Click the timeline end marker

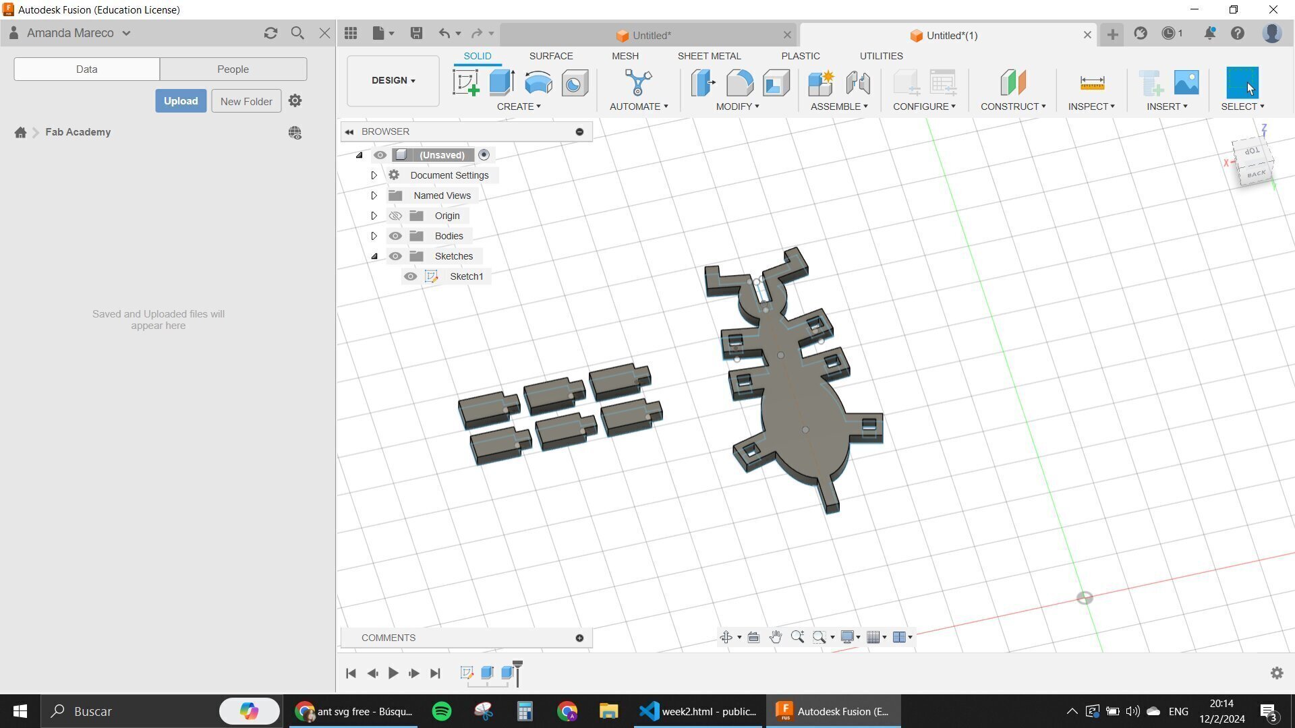517,673
